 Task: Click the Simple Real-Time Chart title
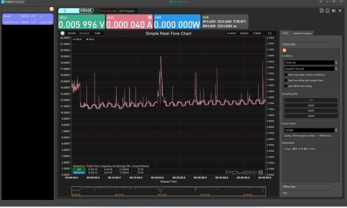168,33
